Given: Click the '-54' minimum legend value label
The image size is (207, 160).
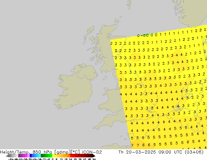Looking at the screenshot, I should (x=10, y=159).
